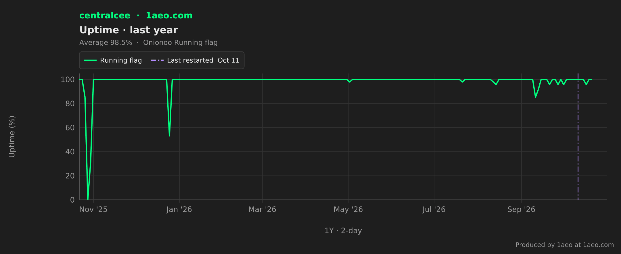The image size is (621, 254).
Task: Click the Y-axis label 80
Action: click(x=70, y=104)
